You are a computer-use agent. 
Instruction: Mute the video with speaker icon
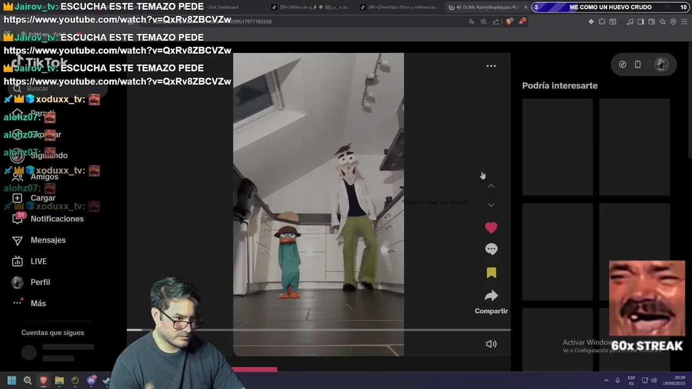(x=491, y=344)
